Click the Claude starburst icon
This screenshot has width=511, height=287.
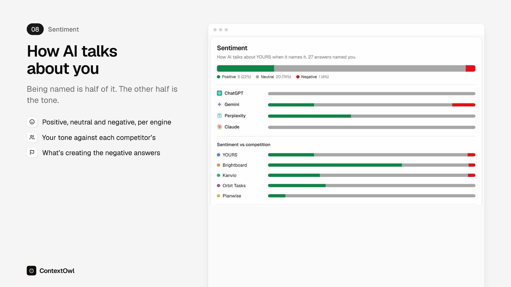coord(219,127)
